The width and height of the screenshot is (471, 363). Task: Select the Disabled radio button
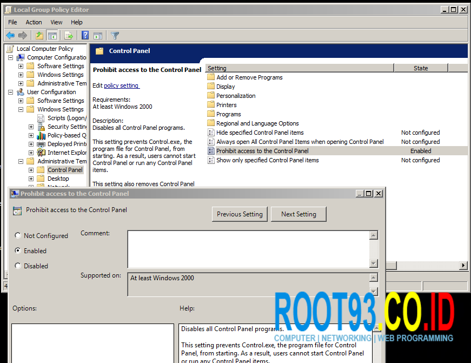18,266
